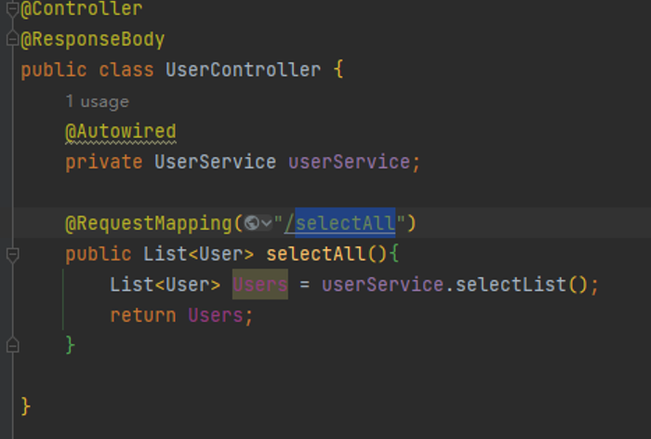651x439 pixels.
Task: Toggle fold marker beside @ResponseBody
Action: pyautogui.click(x=12, y=39)
